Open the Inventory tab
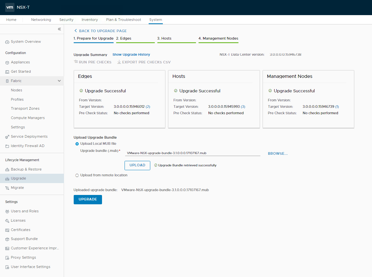 click(90, 20)
